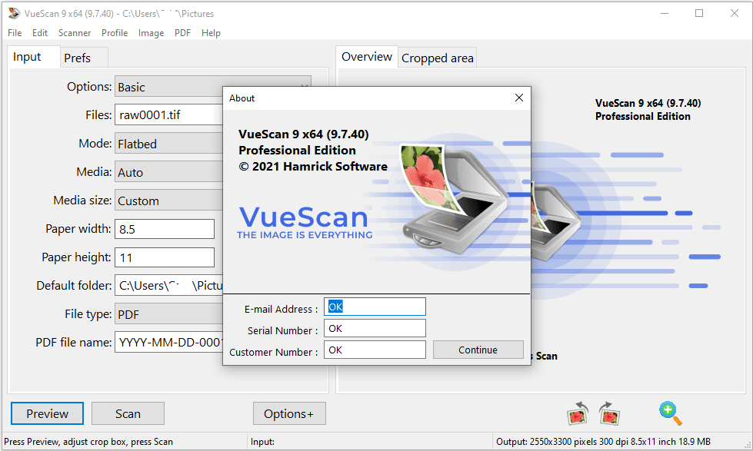Open the Media size dropdown showing Custom
Screen dimensions: 753x451
pyautogui.click(x=168, y=200)
